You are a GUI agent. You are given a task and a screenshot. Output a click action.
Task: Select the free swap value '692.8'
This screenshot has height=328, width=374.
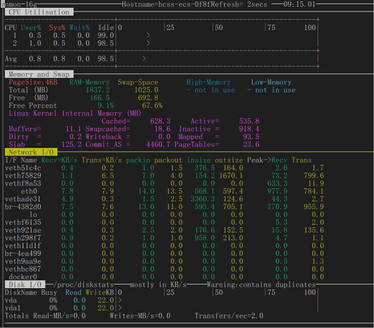tap(148, 98)
